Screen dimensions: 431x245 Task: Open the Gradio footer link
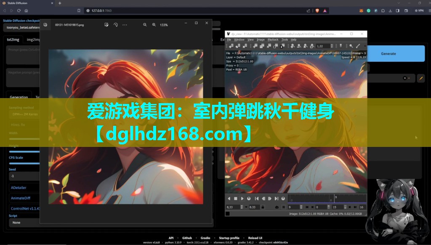(205, 238)
